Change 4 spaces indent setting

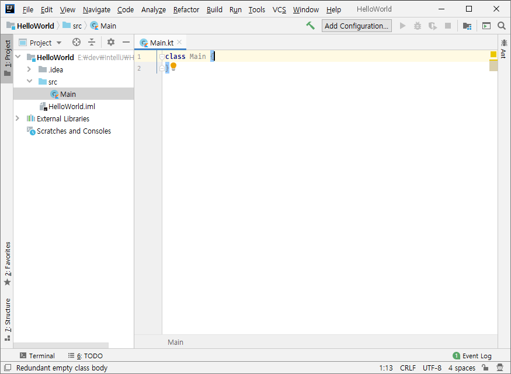[x=462, y=368]
